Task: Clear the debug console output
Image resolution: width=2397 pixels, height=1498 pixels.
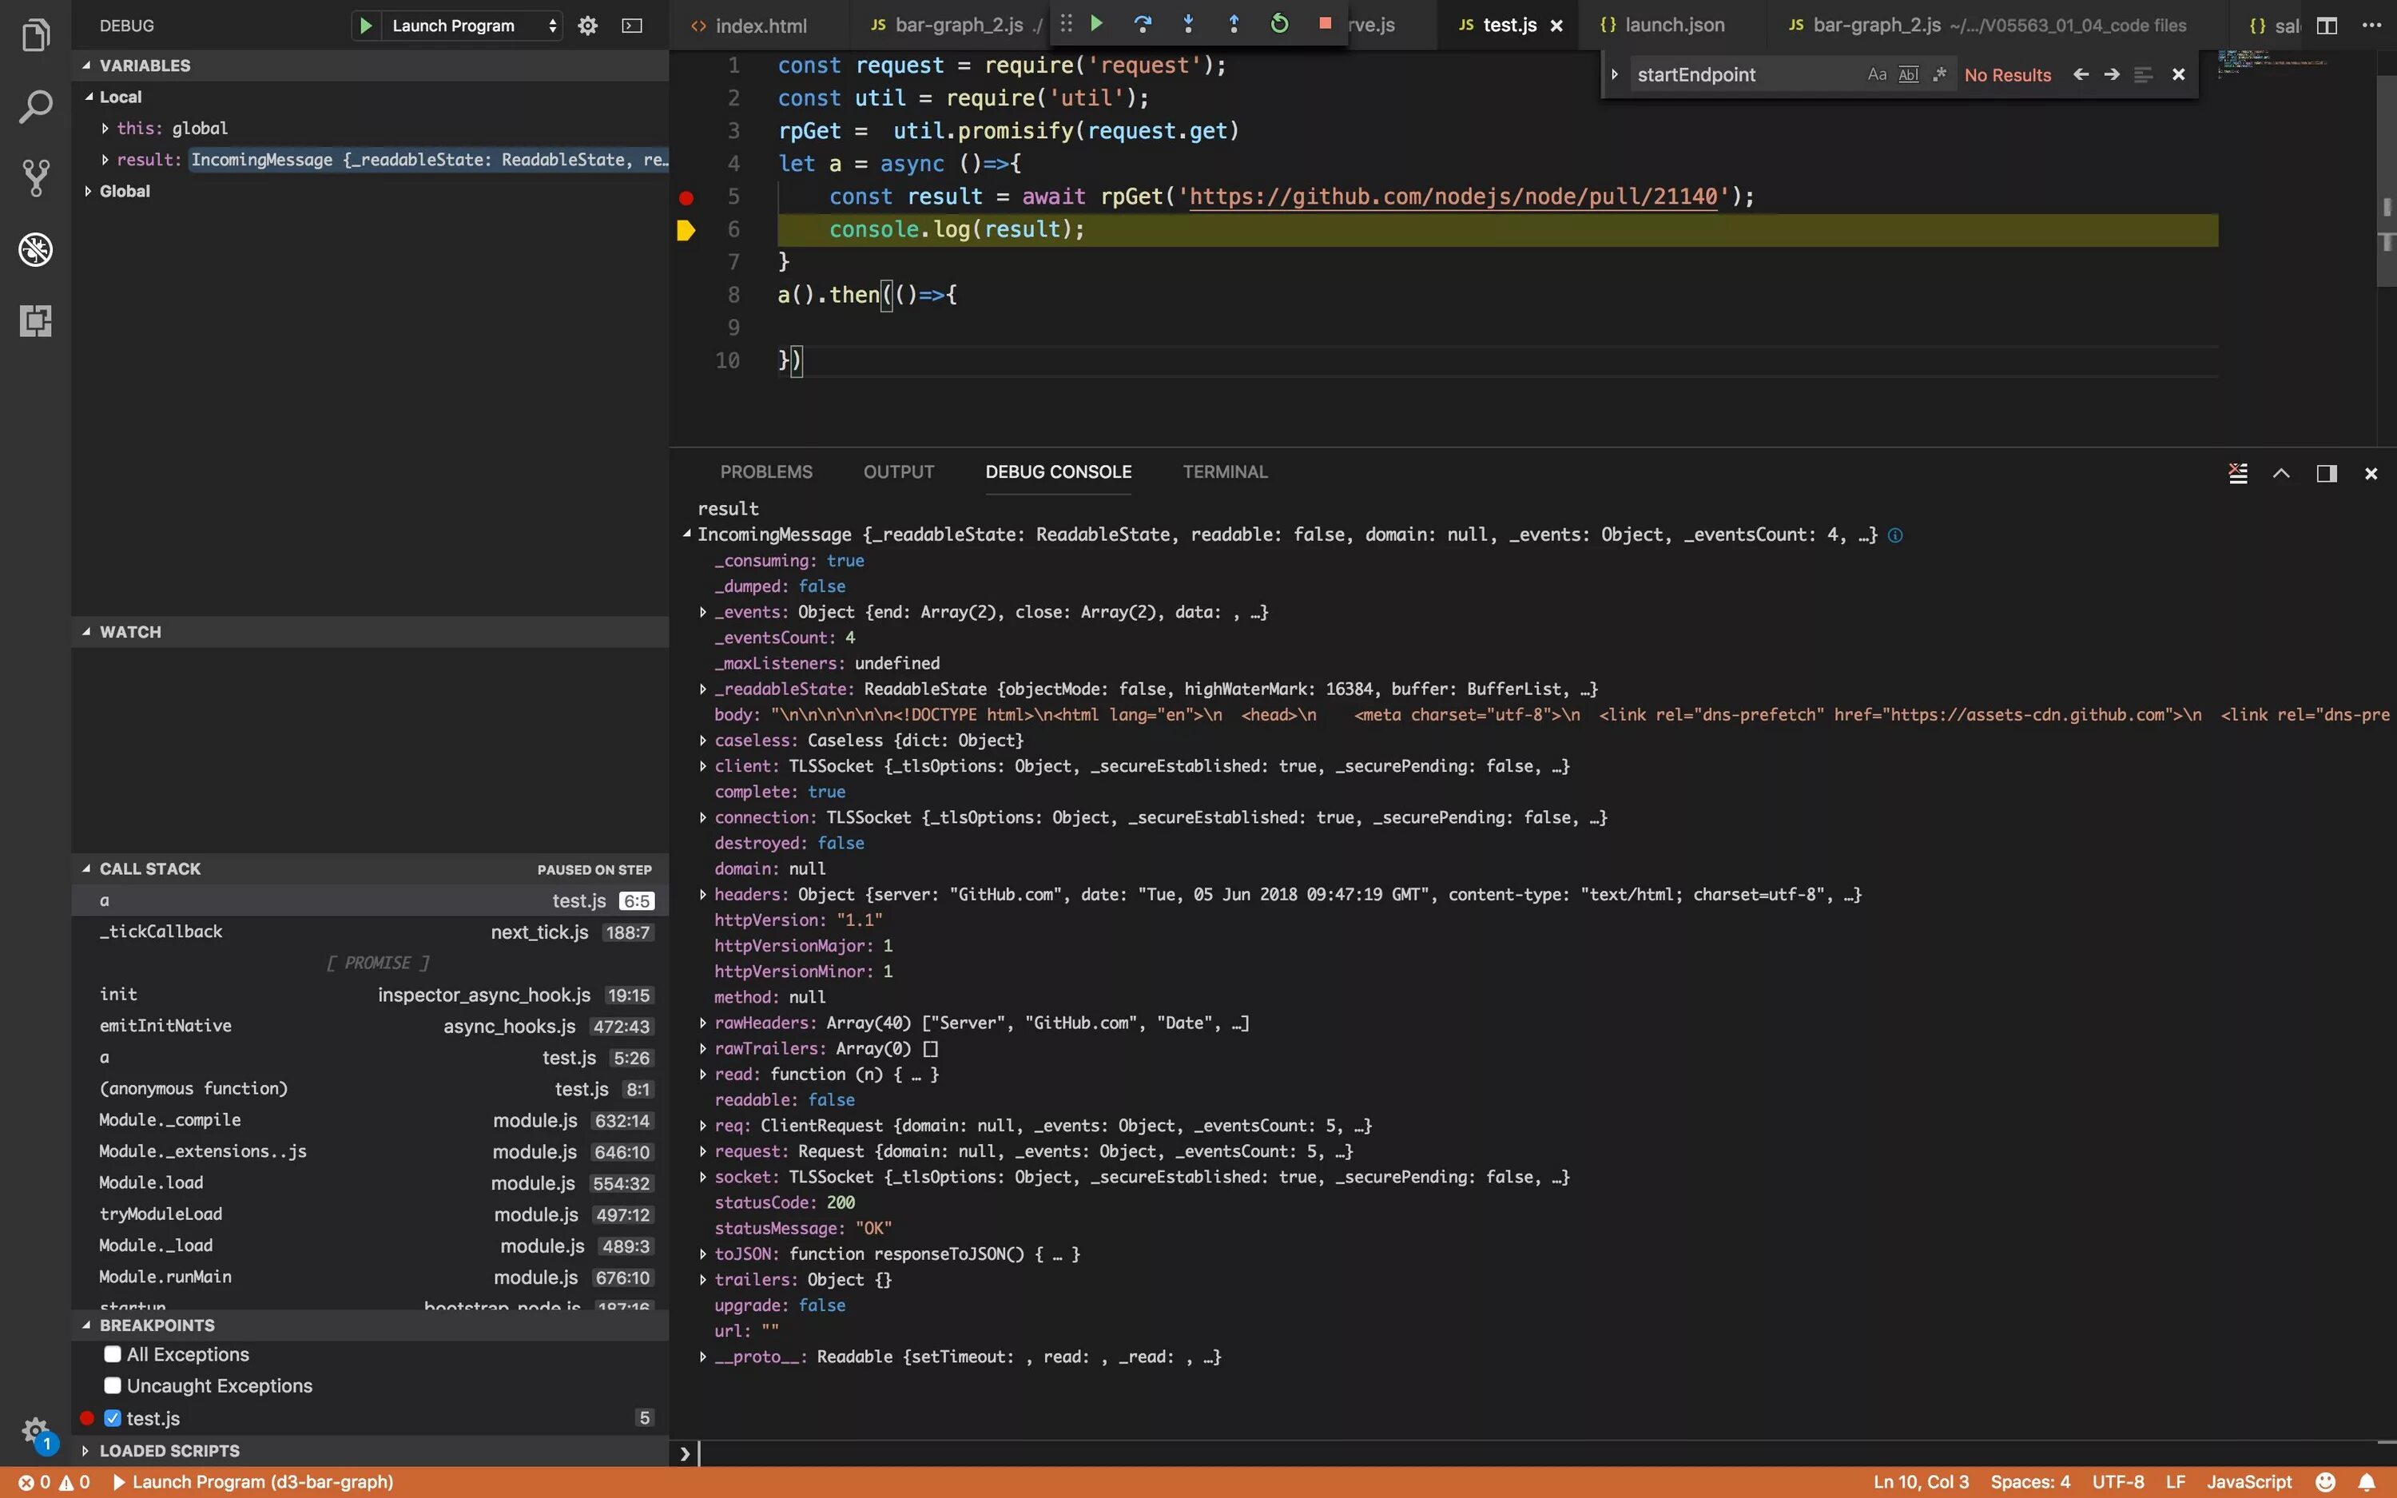Action: pyautogui.click(x=2237, y=473)
